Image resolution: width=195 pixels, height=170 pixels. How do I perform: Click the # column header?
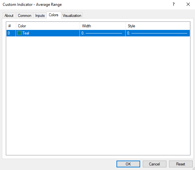click(11, 26)
